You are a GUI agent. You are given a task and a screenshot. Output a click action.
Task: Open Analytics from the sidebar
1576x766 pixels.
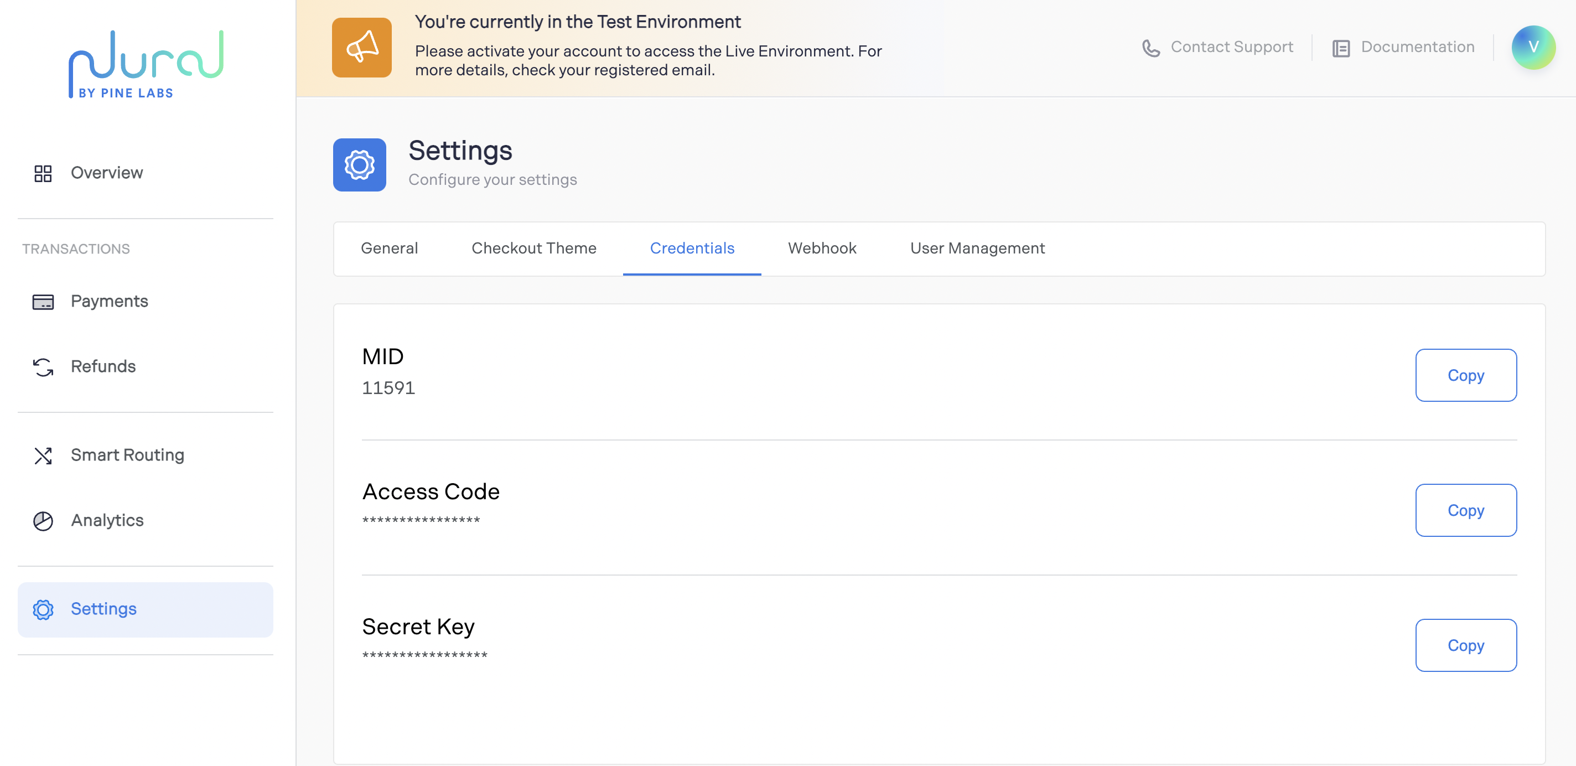coord(107,521)
